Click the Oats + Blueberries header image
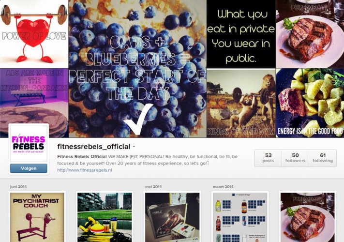This screenshot has width=344, height=242. [x=137, y=69]
